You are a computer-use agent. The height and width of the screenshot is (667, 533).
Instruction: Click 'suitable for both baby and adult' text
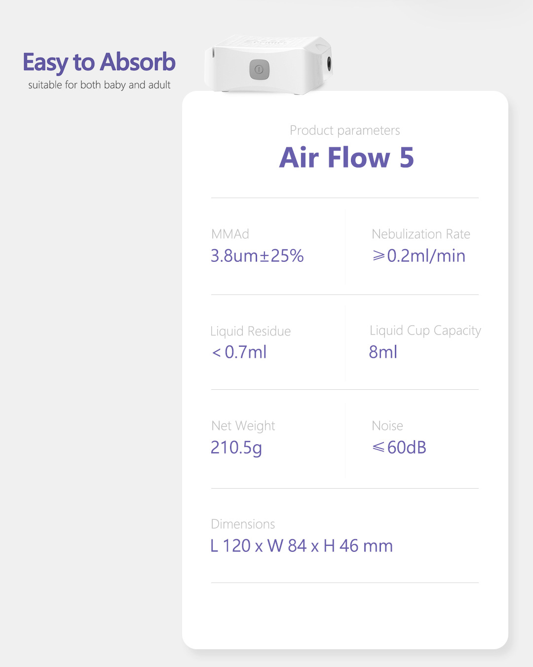(99, 85)
